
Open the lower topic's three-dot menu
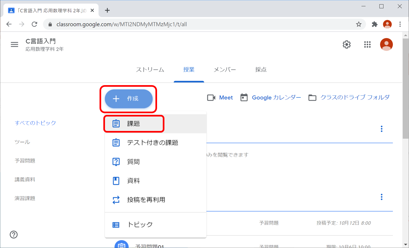[x=381, y=197]
